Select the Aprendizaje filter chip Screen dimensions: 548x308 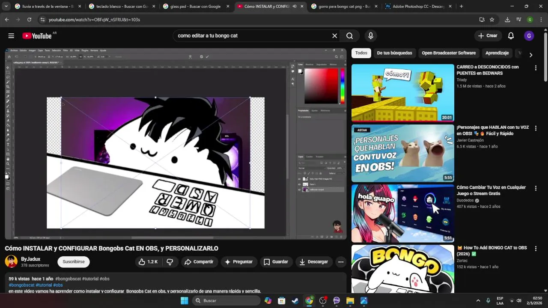pos(497,53)
